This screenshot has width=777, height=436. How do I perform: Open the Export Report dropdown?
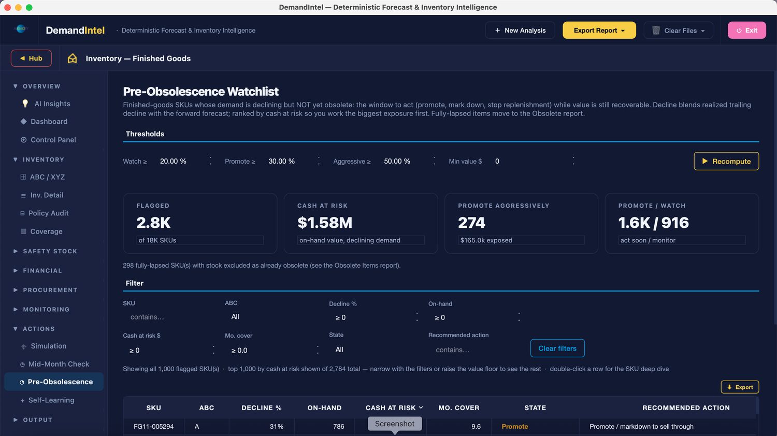click(x=599, y=31)
